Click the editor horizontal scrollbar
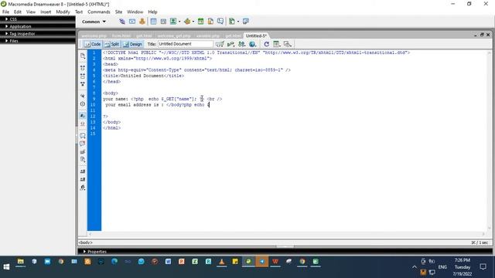The height and width of the screenshot is (278, 495). (287, 234)
